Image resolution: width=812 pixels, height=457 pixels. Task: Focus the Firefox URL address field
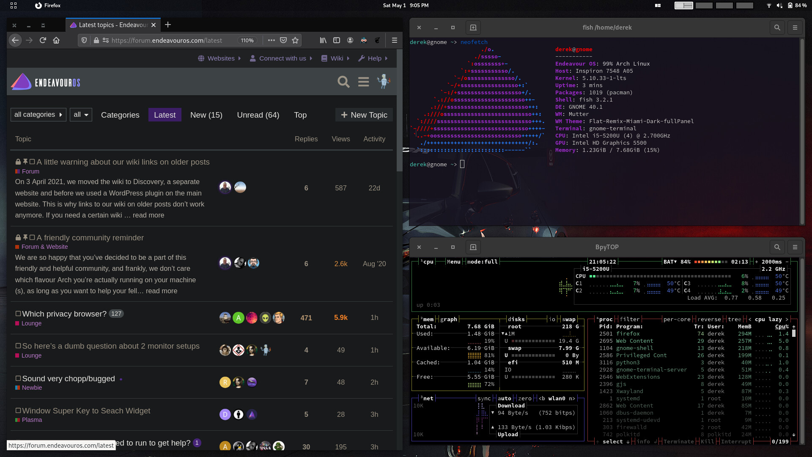pyautogui.click(x=166, y=40)
